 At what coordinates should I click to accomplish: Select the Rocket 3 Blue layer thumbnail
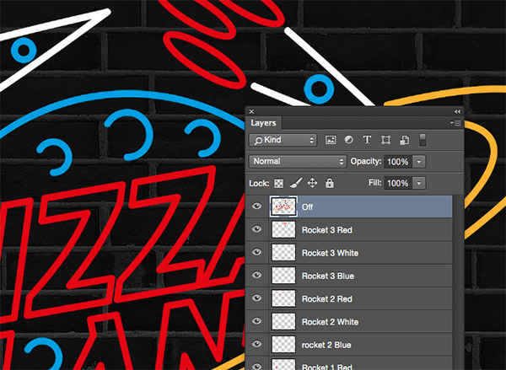[283, 276]
